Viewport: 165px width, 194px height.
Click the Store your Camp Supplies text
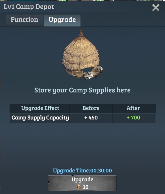[x=82, y=90]
